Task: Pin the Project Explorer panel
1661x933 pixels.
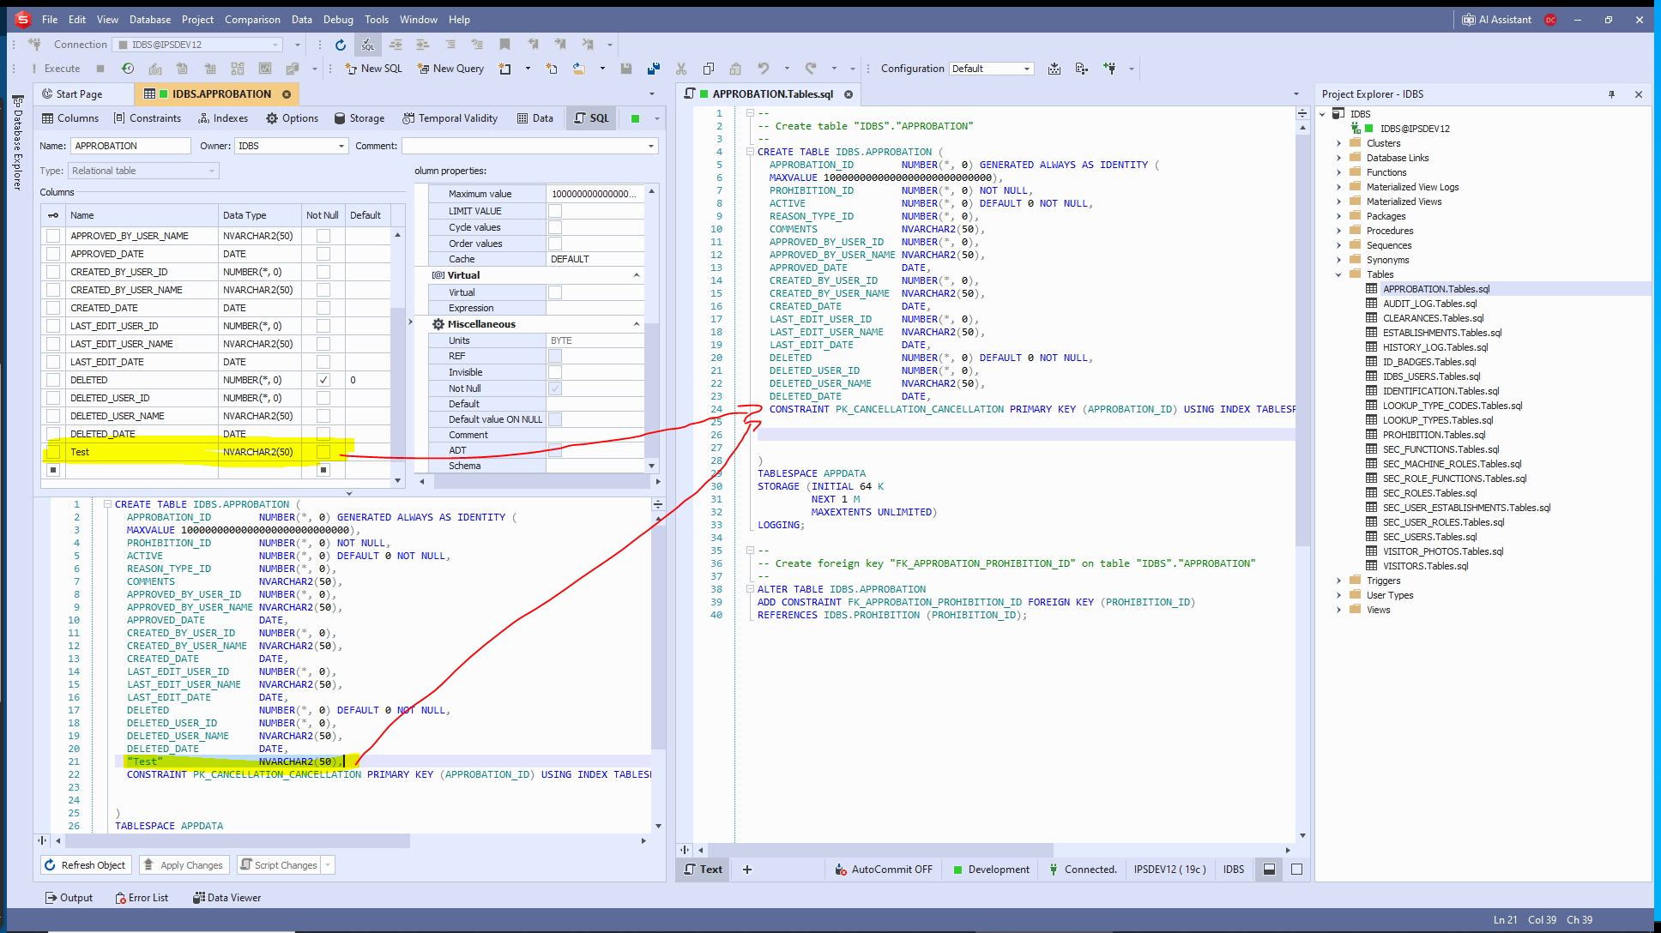Action: [x=1611, y=94]
